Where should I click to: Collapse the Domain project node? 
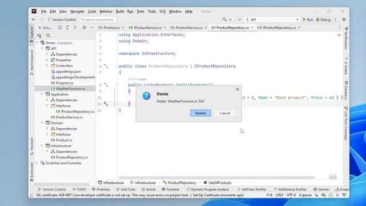click(x=42, y=123)
